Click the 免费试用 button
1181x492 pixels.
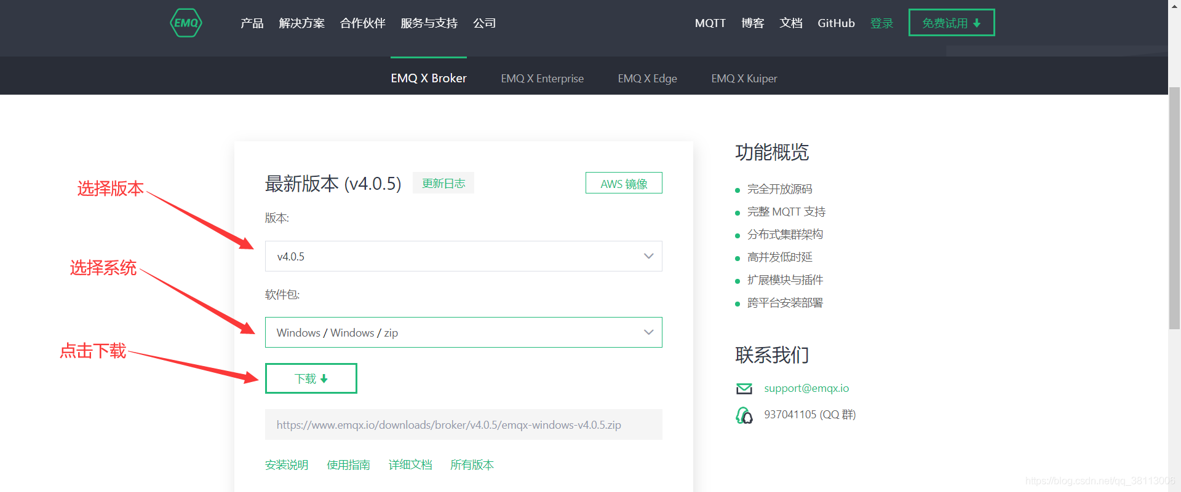(952, 23)
